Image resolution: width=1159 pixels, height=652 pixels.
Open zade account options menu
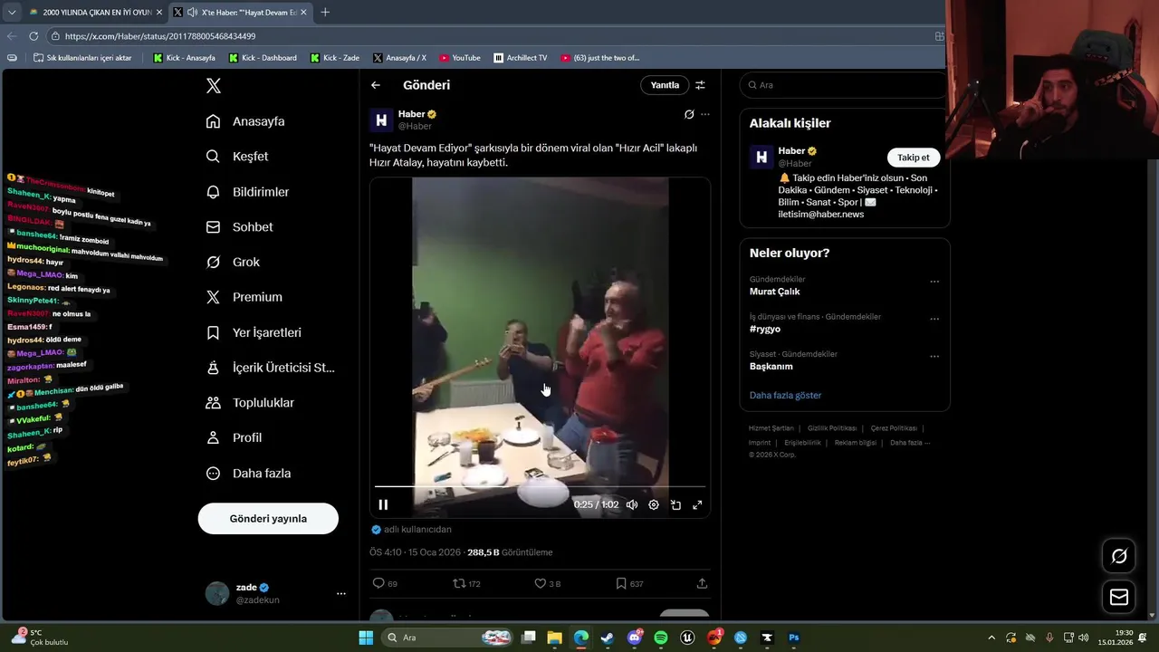tap(341, 594)
